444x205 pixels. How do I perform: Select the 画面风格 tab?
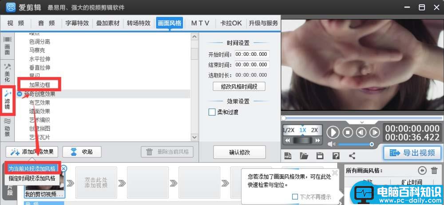point(169,23)
